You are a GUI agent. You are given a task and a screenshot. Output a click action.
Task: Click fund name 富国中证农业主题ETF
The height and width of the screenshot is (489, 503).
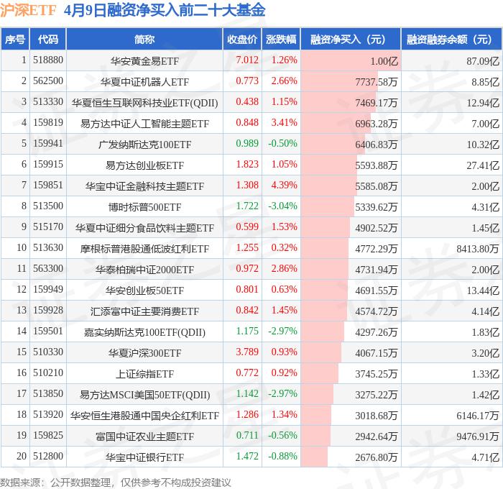(x=144, y=437)
